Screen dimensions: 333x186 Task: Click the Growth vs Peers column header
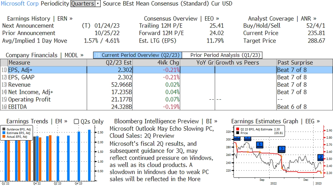point(246,63)
